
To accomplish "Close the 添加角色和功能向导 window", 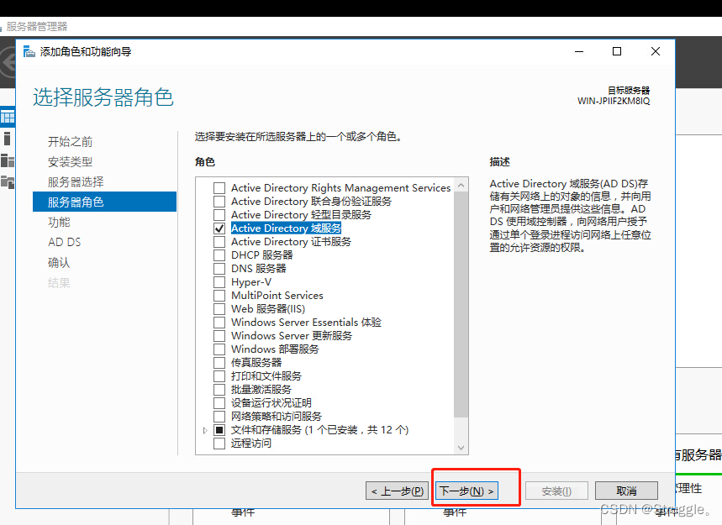I will click(656, 51).
